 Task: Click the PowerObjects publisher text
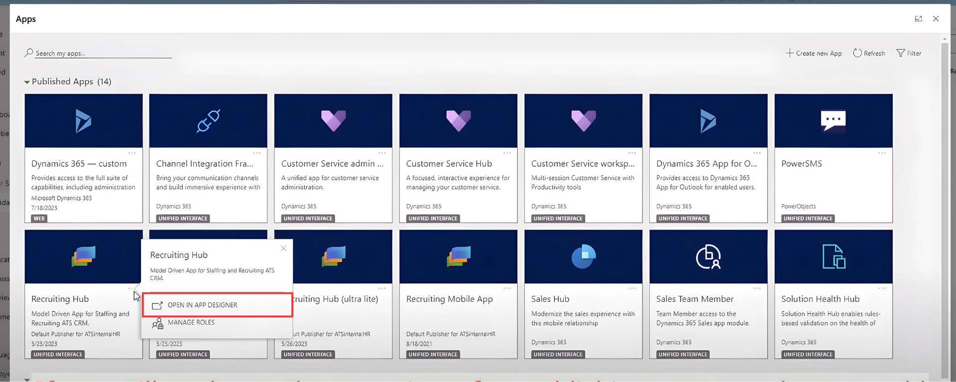click(798, 206)
